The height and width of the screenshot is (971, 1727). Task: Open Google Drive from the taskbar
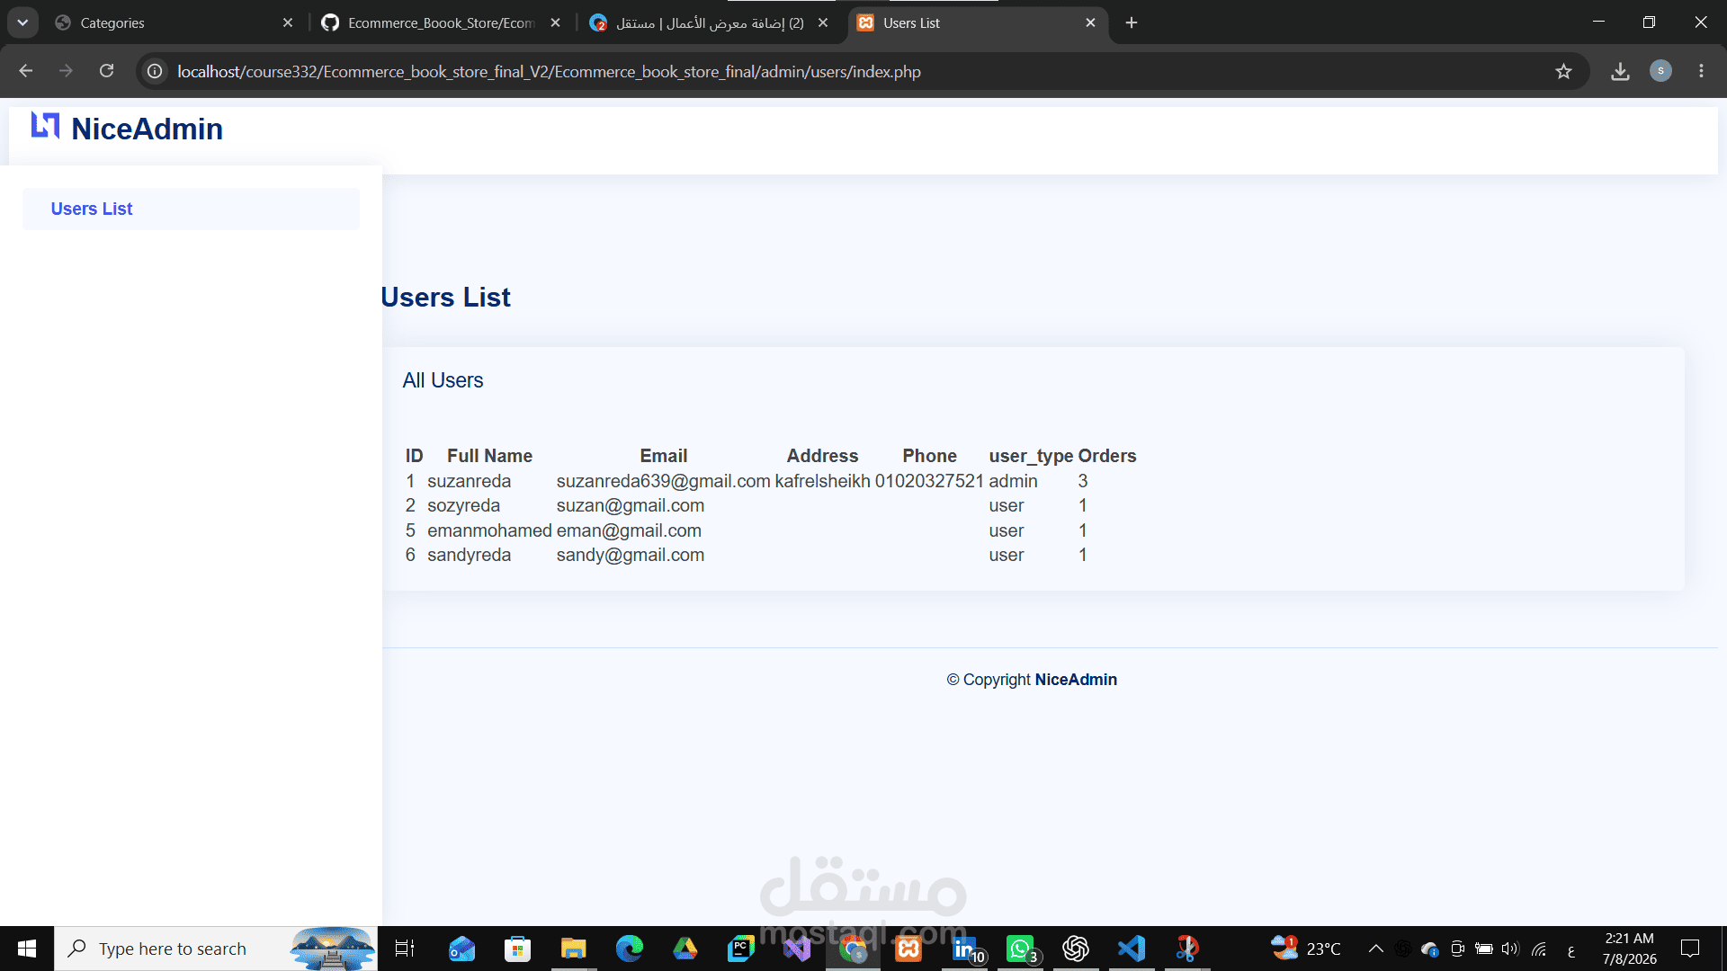(x=685, y=949)
